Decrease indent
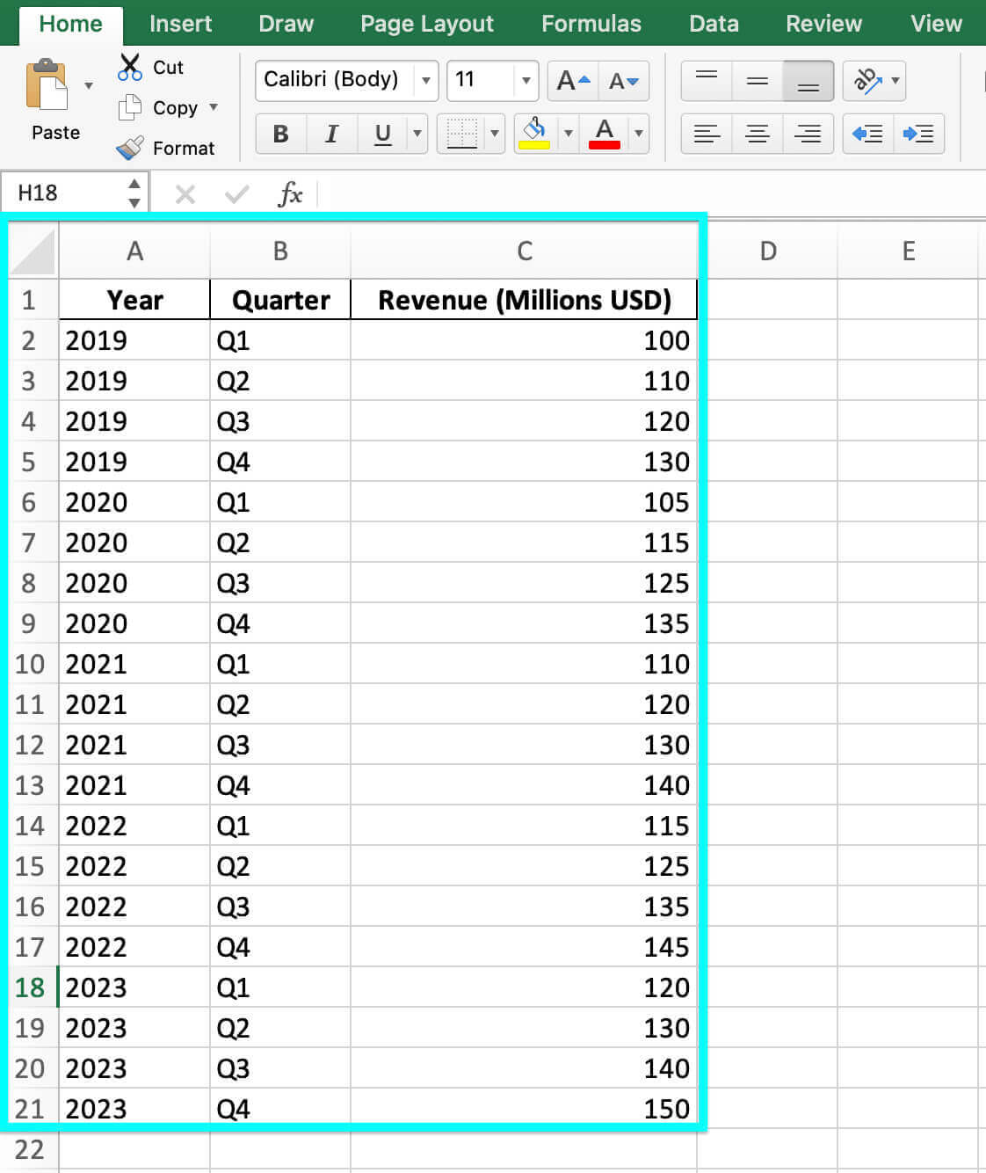The image size is (986, 1173). point(867,134)
